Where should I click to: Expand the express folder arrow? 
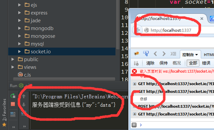pos(20,13)
